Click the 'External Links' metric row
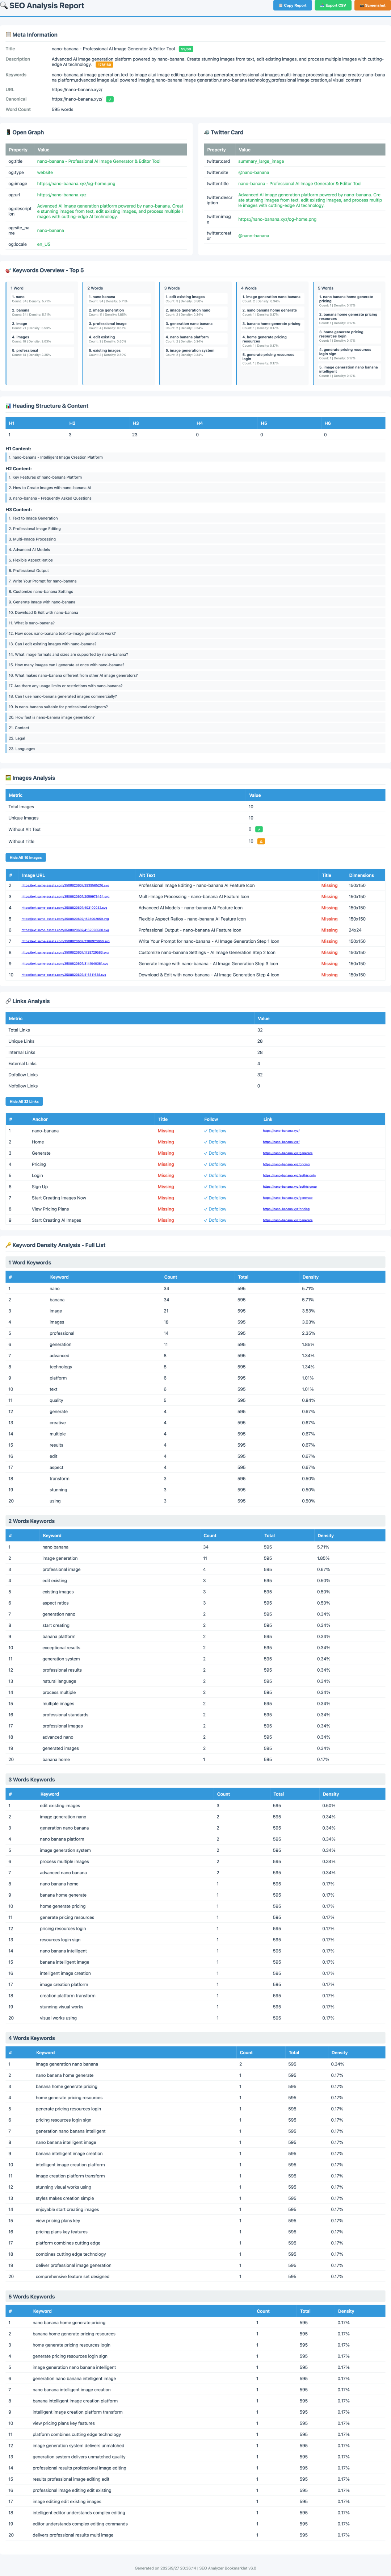The width and height of the screenshot is (391, 2576). pos(195,1063)
